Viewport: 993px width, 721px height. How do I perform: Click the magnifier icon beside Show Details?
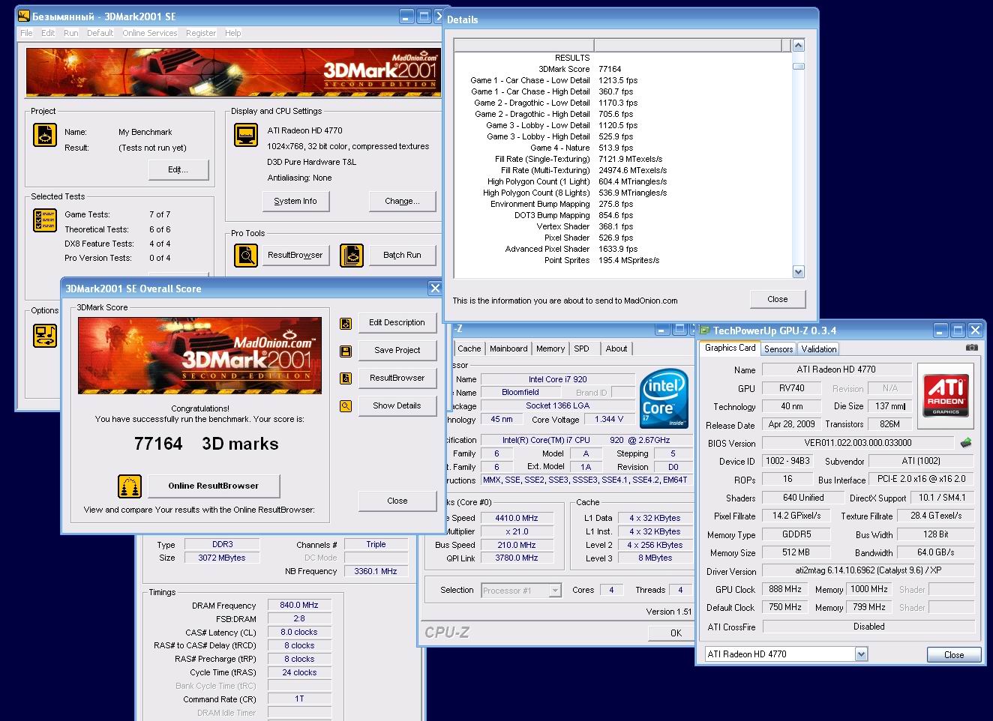click(346, 406)
